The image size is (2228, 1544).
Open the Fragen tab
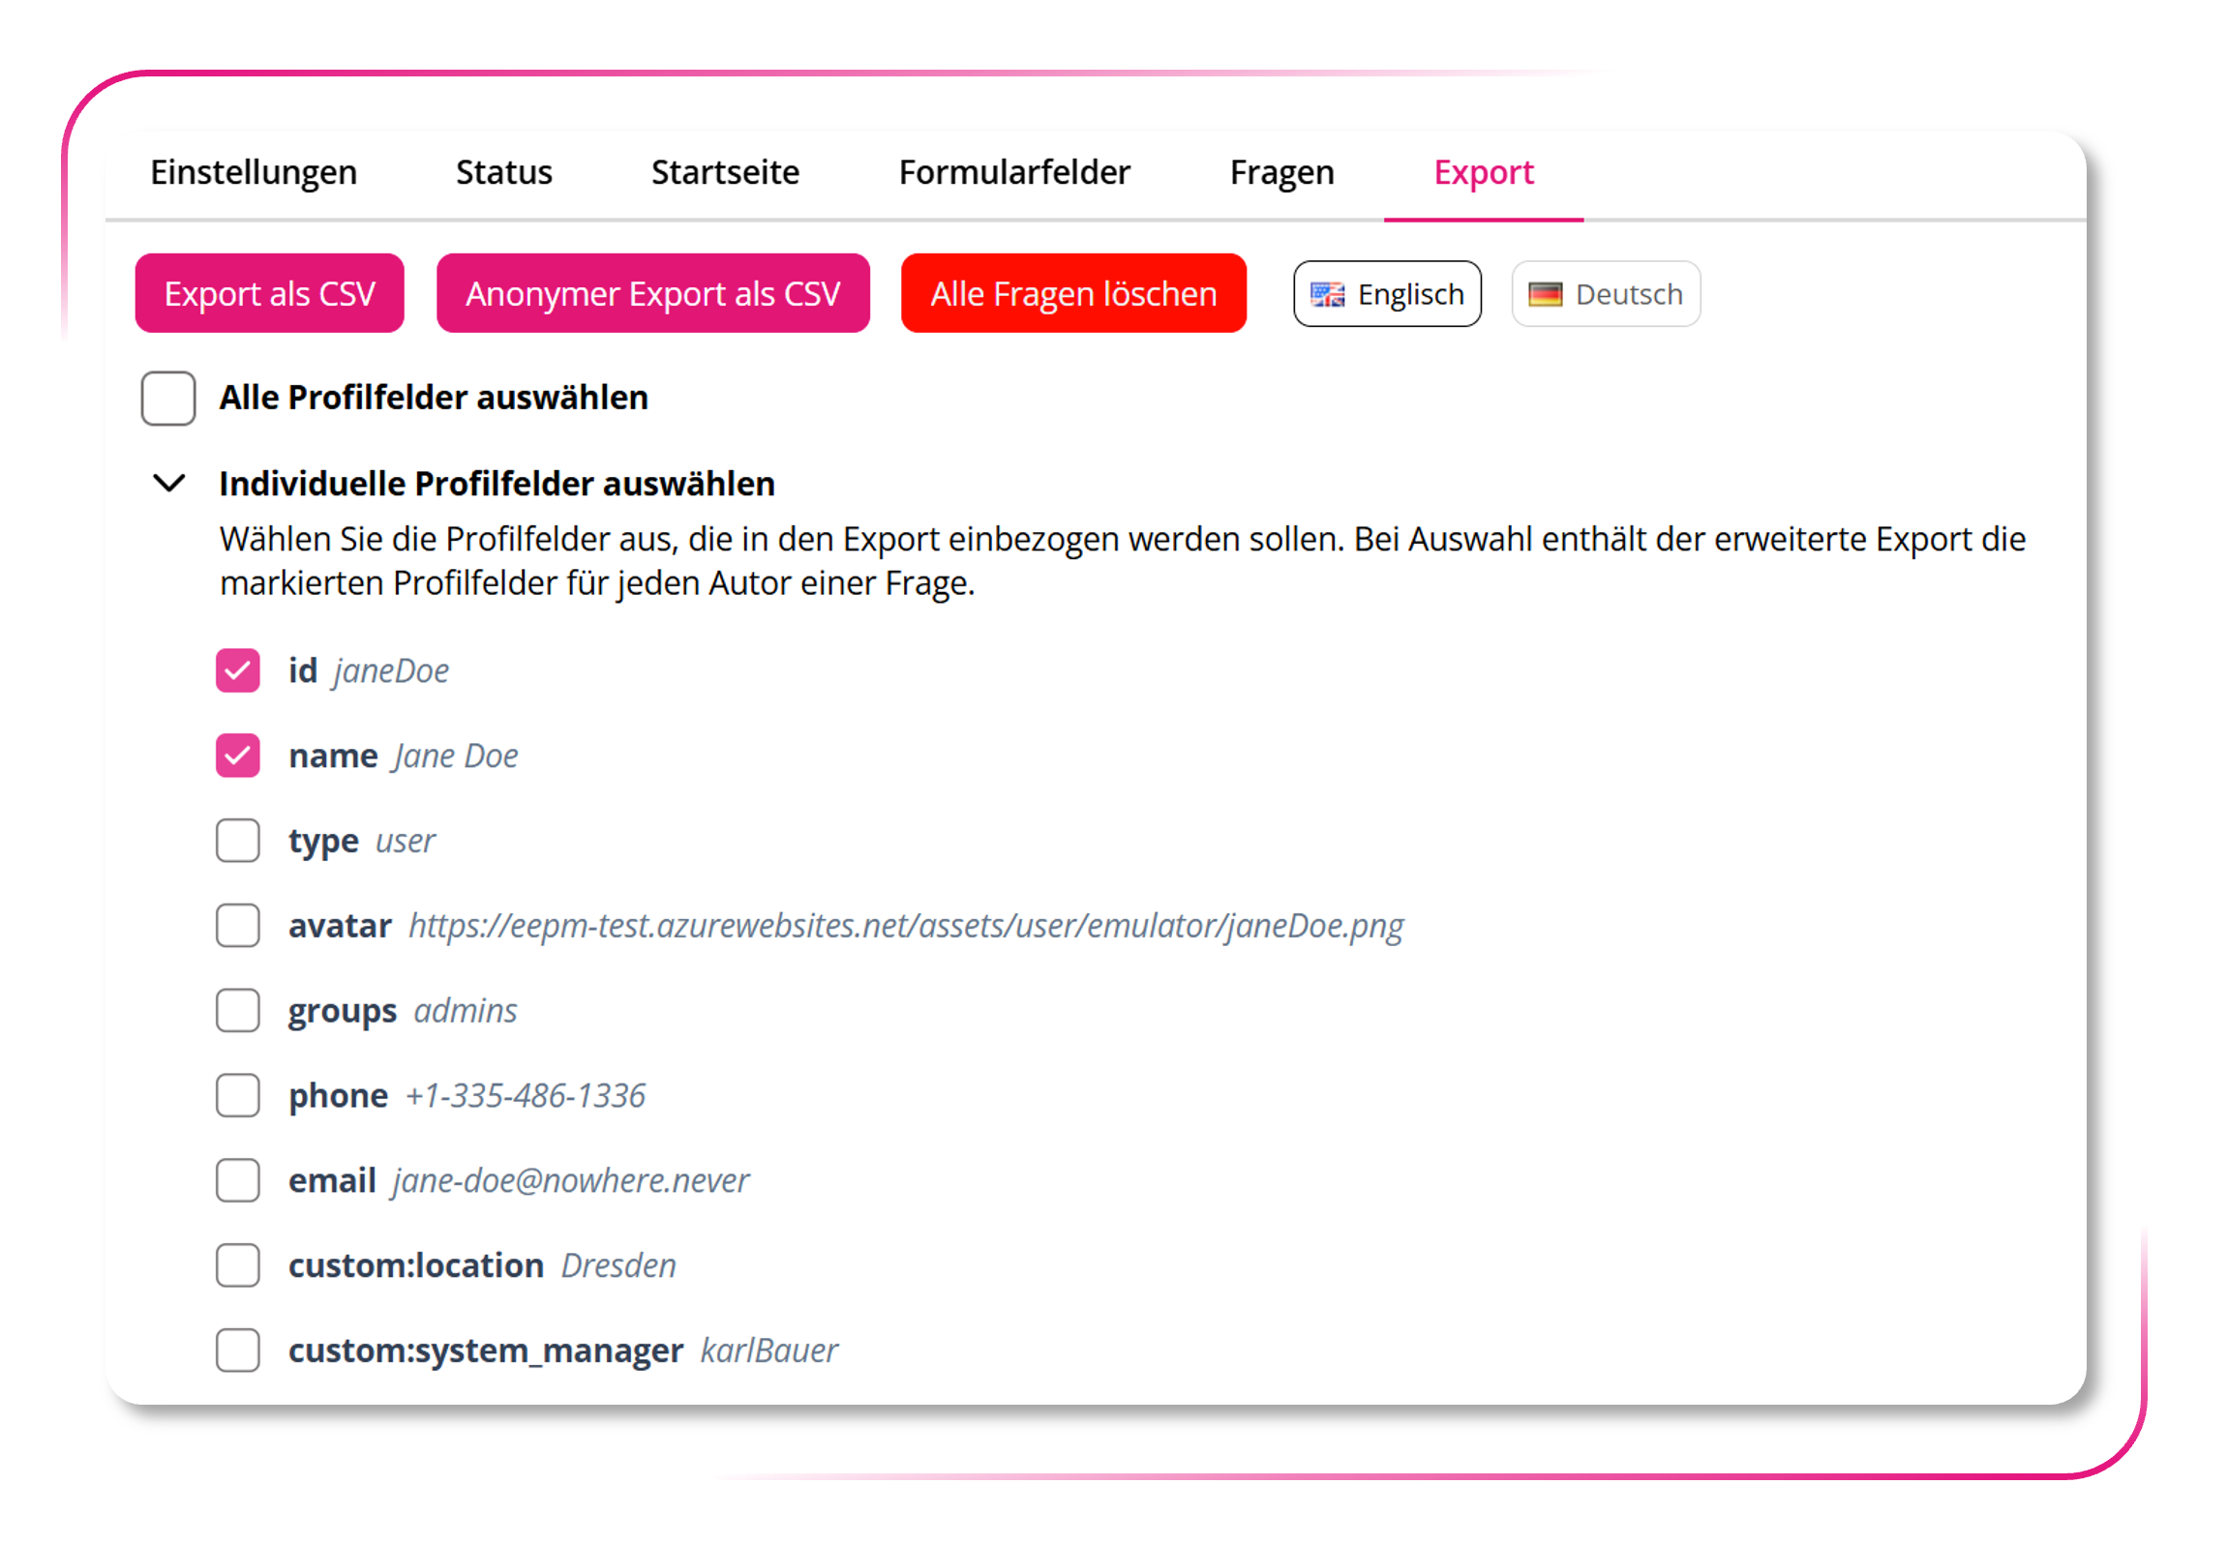1281,172
